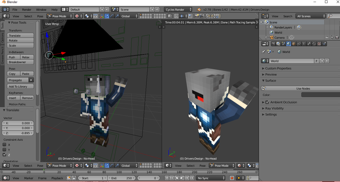Open the Constraints properties tab chain icon
This screenshot has height=182, width=340.
(299, 44)
